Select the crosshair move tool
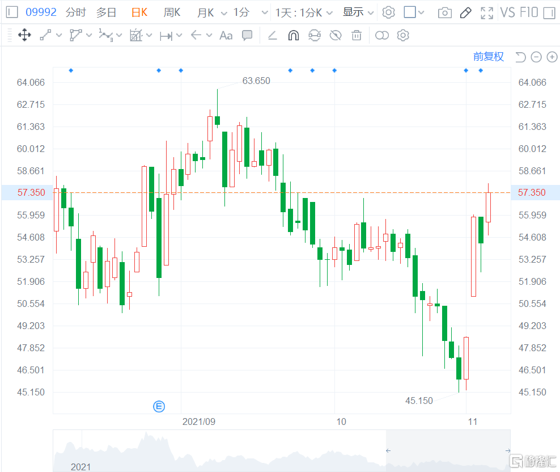The width and height of the screenshot is (560, 472). [x=24, y=36]
